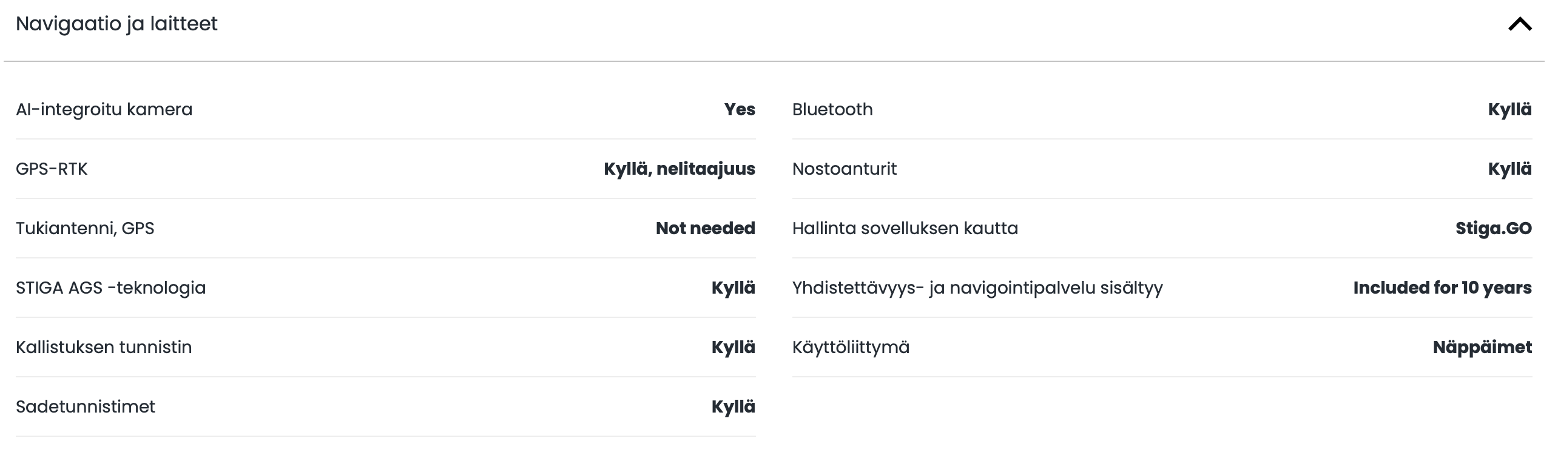Select the Yes value for AI camera
1558x472 pixels.
(x=740, y=110)
